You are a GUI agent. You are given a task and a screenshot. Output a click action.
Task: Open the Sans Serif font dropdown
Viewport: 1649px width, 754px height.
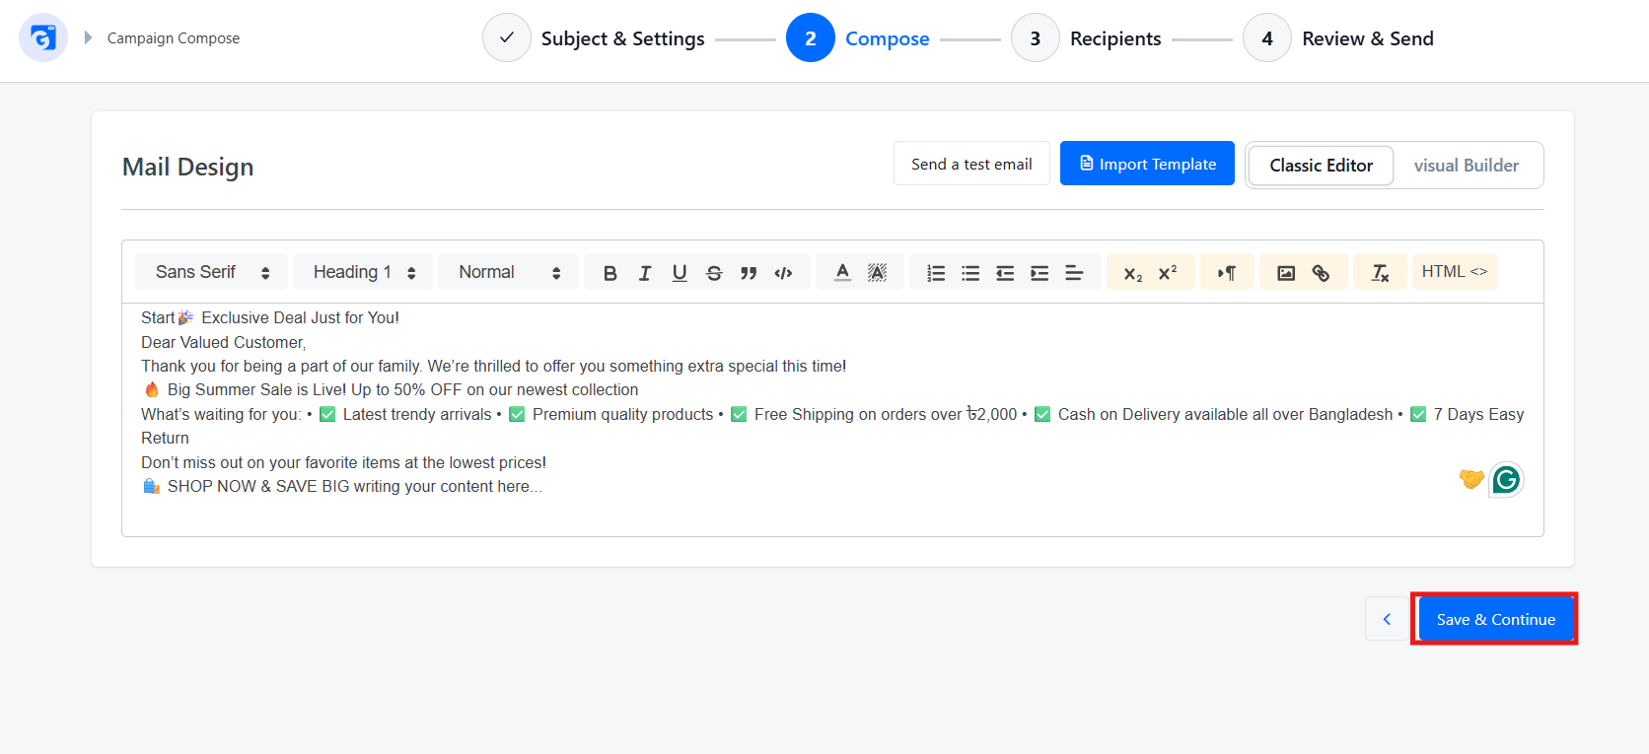[x=212, y=272]
